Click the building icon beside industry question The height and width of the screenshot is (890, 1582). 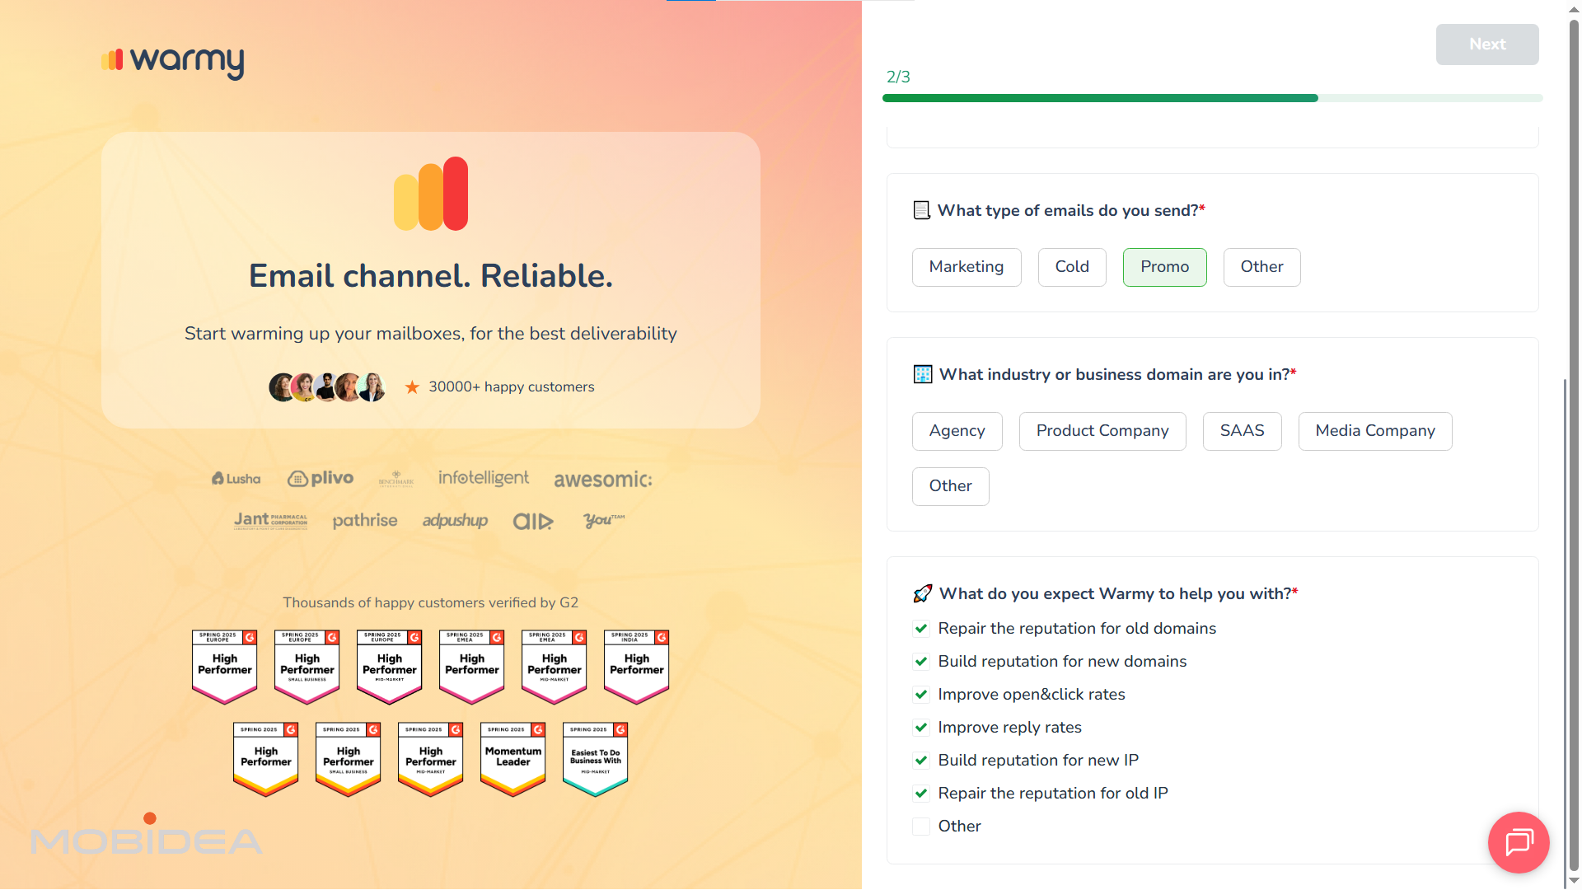922,374
